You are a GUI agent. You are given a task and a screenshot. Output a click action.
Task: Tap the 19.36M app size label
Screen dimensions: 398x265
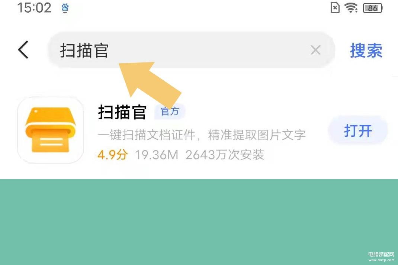157,155
